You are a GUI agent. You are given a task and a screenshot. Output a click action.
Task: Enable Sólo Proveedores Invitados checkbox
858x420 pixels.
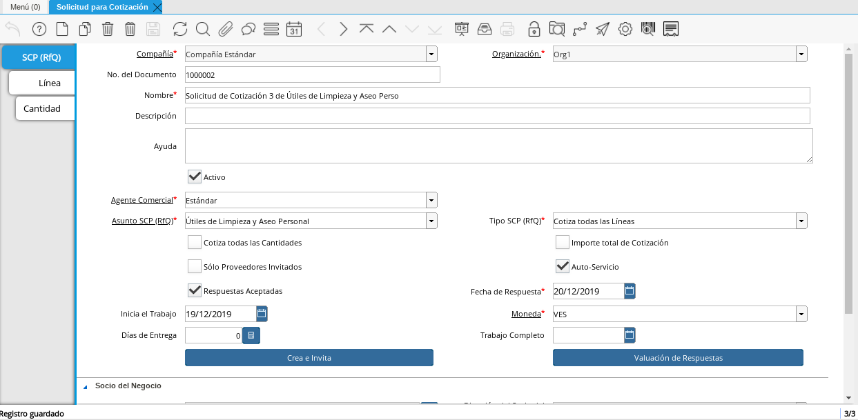(x=195, y=267)
